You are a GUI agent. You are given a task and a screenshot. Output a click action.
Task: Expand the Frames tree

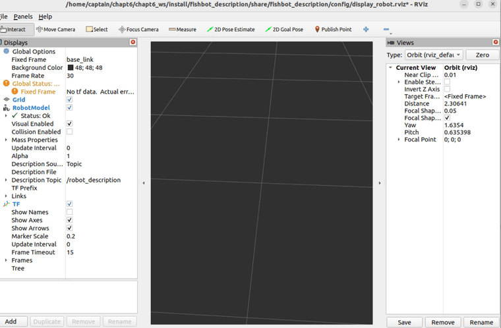tap(6, 260)
